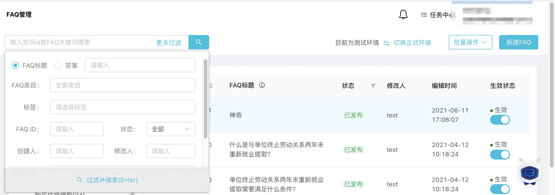Viewport: 555px width, 195px height.
Task: Click the 新建FAQ button
Action: pyautogui.click(x=518, y=42)
